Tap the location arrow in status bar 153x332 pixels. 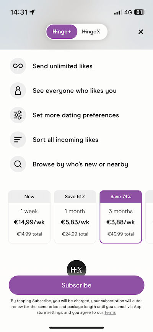[x=32, y=12]
